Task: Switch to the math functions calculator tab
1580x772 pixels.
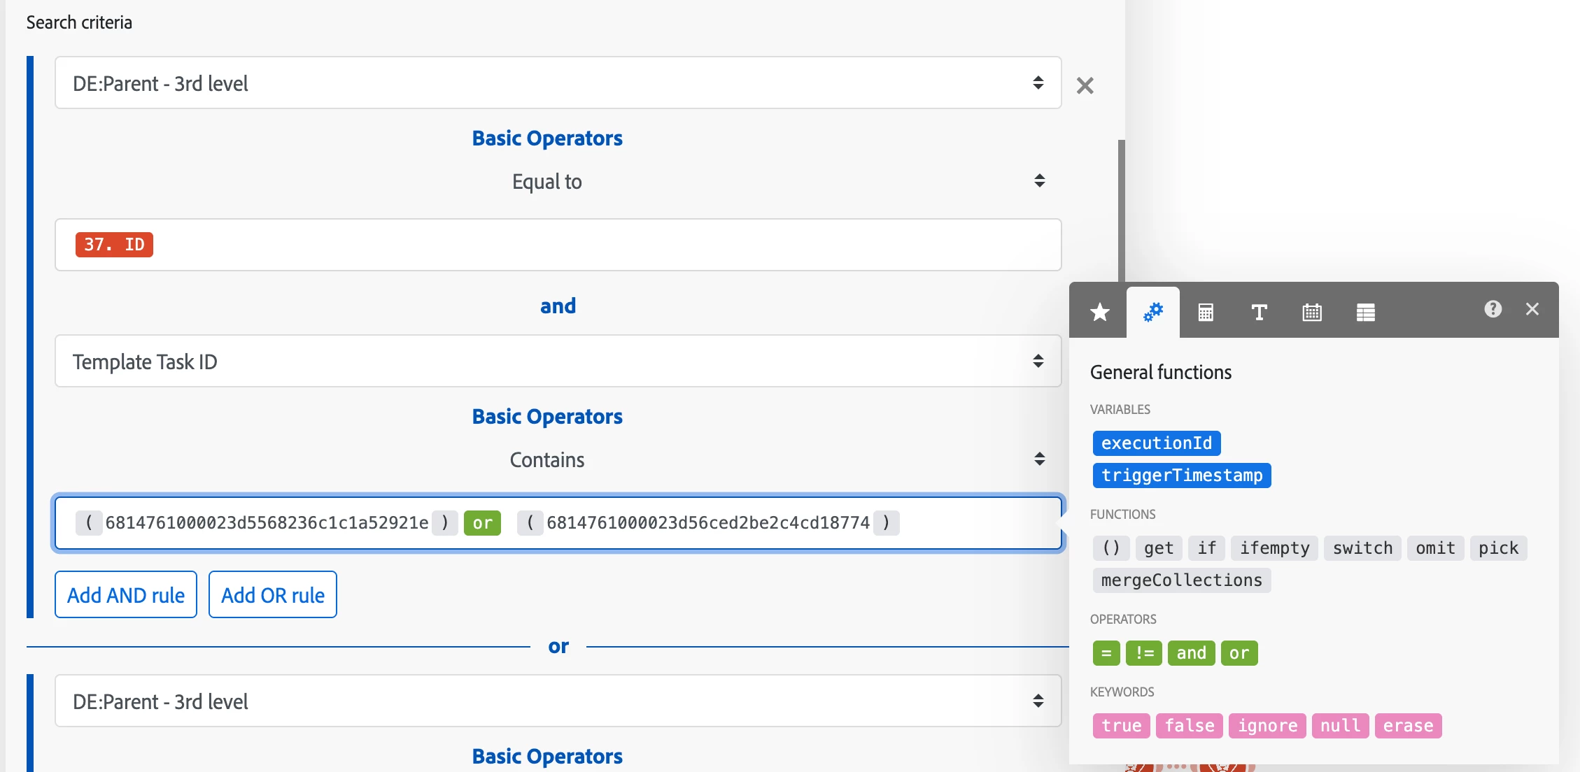Action: point(1205,312)
